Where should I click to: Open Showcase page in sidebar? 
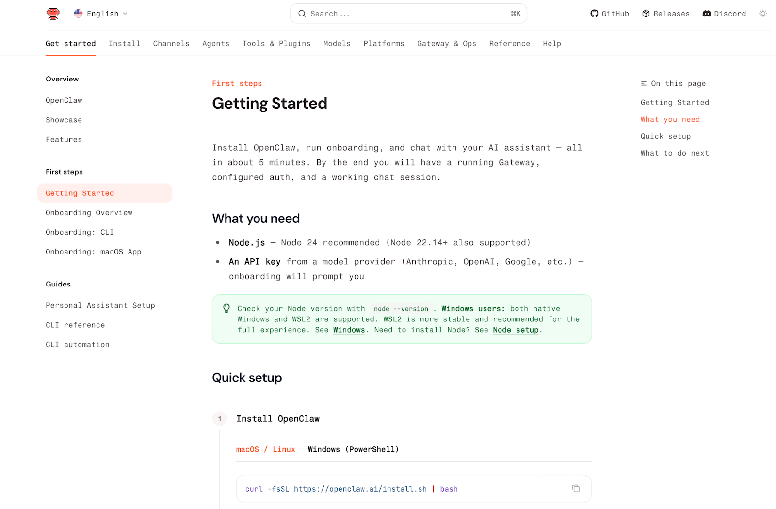point(64,120)
